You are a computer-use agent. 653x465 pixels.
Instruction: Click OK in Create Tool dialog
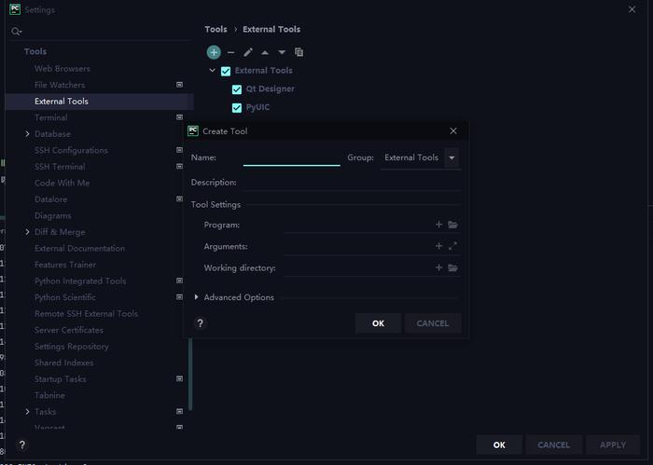click(378, 323)
